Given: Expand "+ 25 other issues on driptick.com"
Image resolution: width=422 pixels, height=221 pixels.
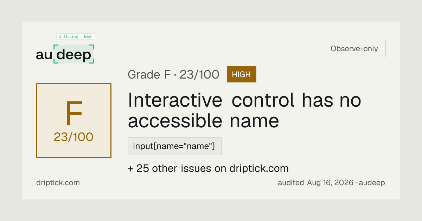Looking at the screenshot, I should pos(208,169).
